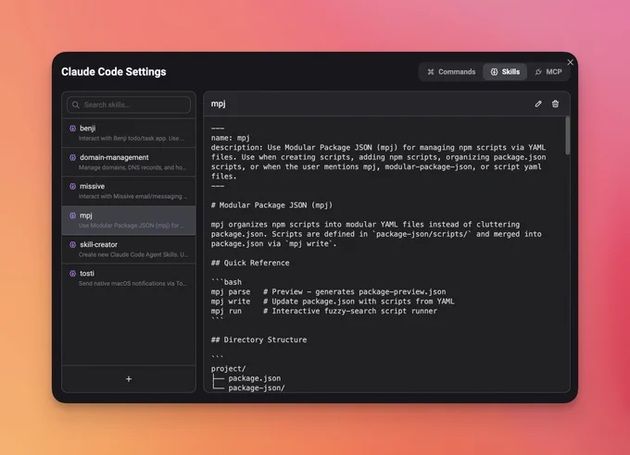
Task: Open the Commands tab
Action: pos(451,72)
